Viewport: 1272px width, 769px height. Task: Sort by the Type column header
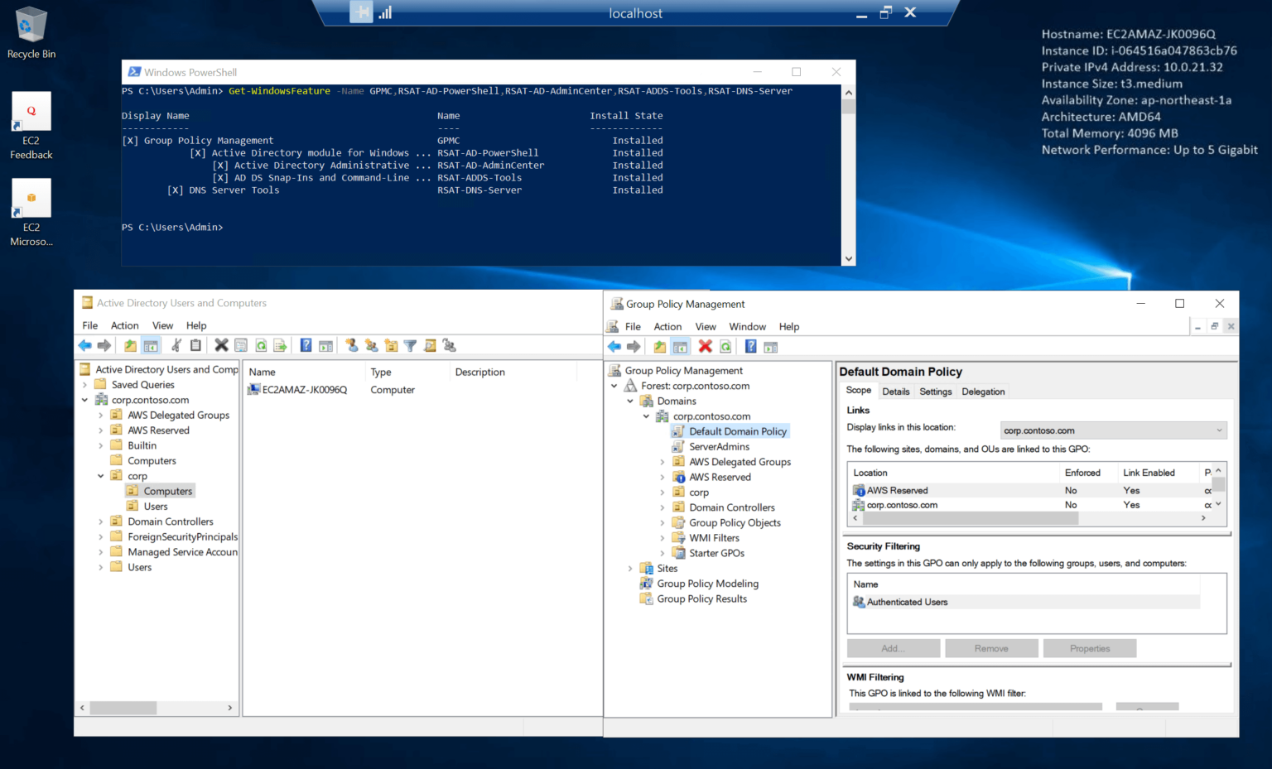click(381, 372)
